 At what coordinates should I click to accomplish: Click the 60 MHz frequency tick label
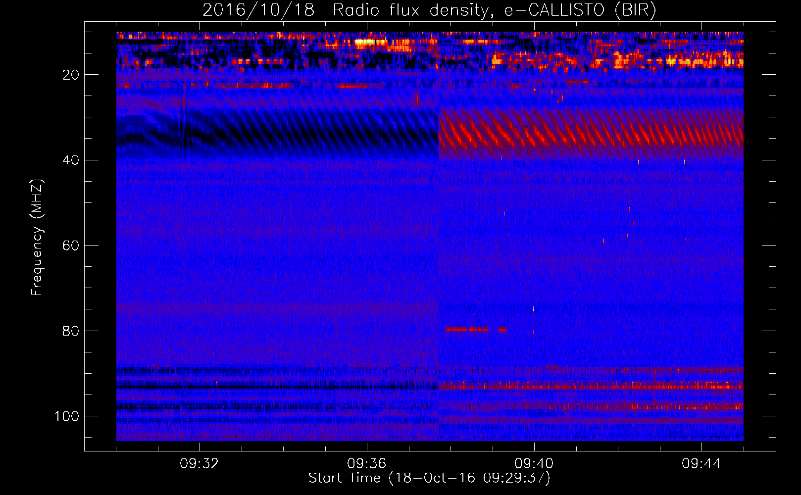(x=71, y=246)
